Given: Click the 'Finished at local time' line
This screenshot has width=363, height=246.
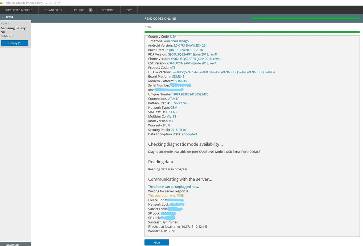Looking at the screenshot, I should [177, 227].
